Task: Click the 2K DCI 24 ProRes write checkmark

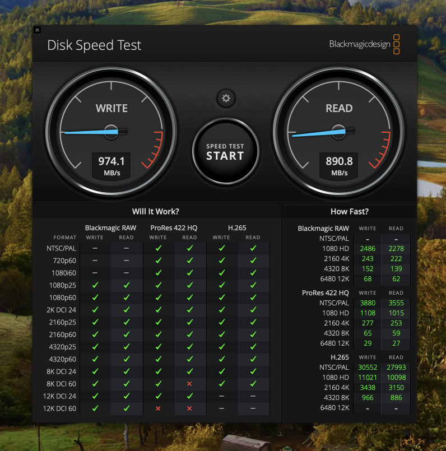Action: tap(158, 309)
